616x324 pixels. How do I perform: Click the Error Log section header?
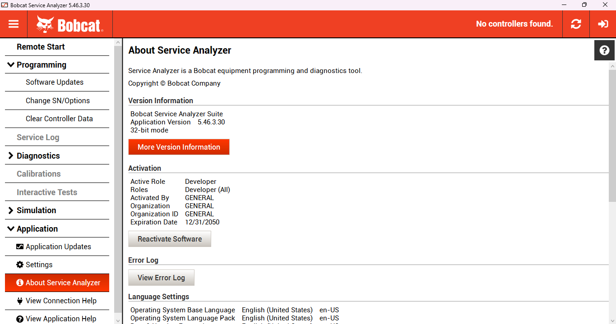point(143,260)
